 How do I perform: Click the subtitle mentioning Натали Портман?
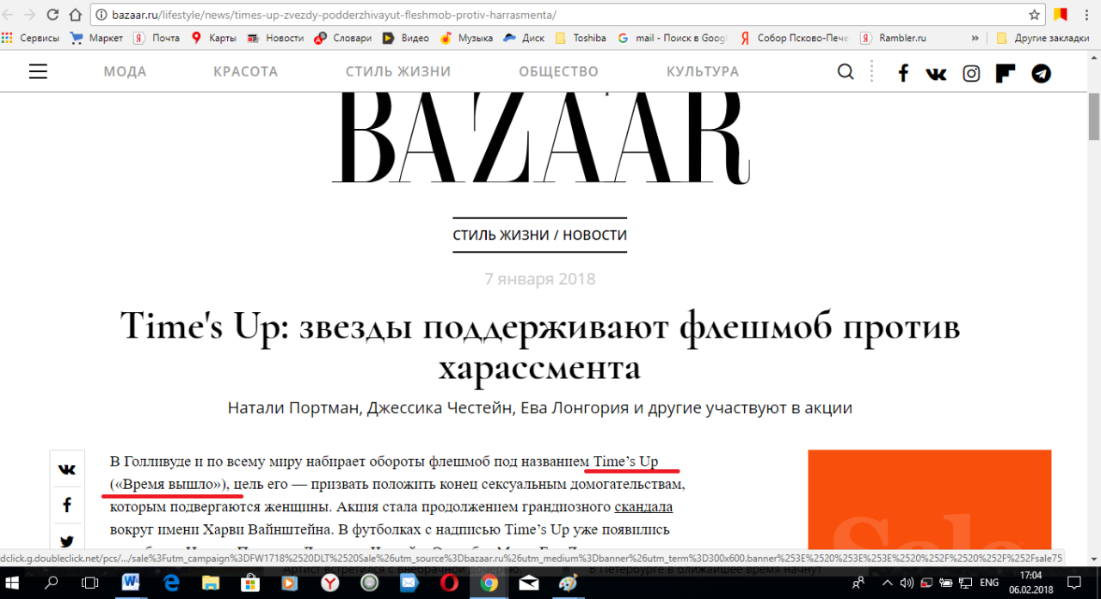(540, 407)
